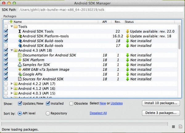Click the New selection link
This screenshot has width=185, height=133.
click(103, 103)
